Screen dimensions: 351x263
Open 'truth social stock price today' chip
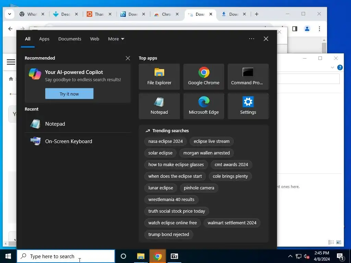(177, 211)
